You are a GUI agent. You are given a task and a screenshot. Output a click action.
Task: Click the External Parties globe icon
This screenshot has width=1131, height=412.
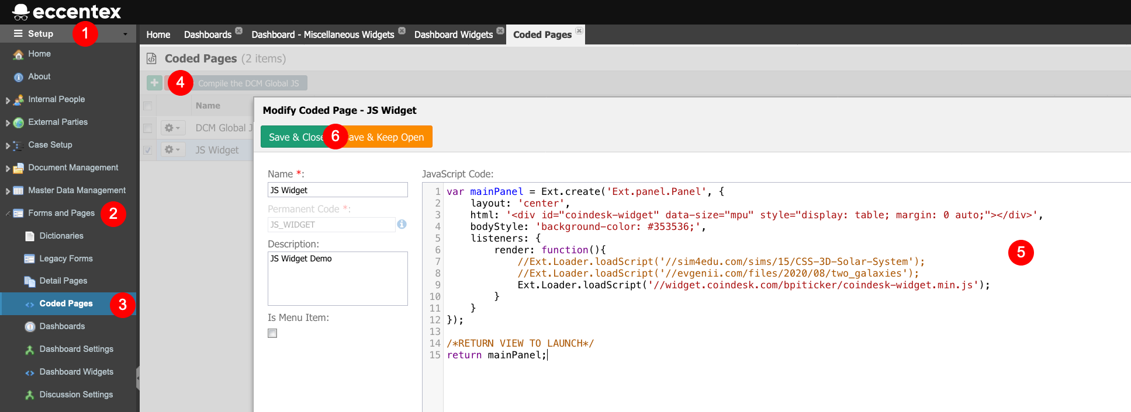point(19,123)
